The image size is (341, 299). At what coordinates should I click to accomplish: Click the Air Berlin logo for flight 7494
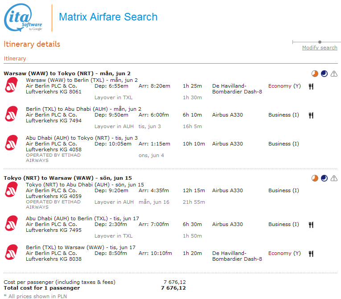[x=11, y=114]
